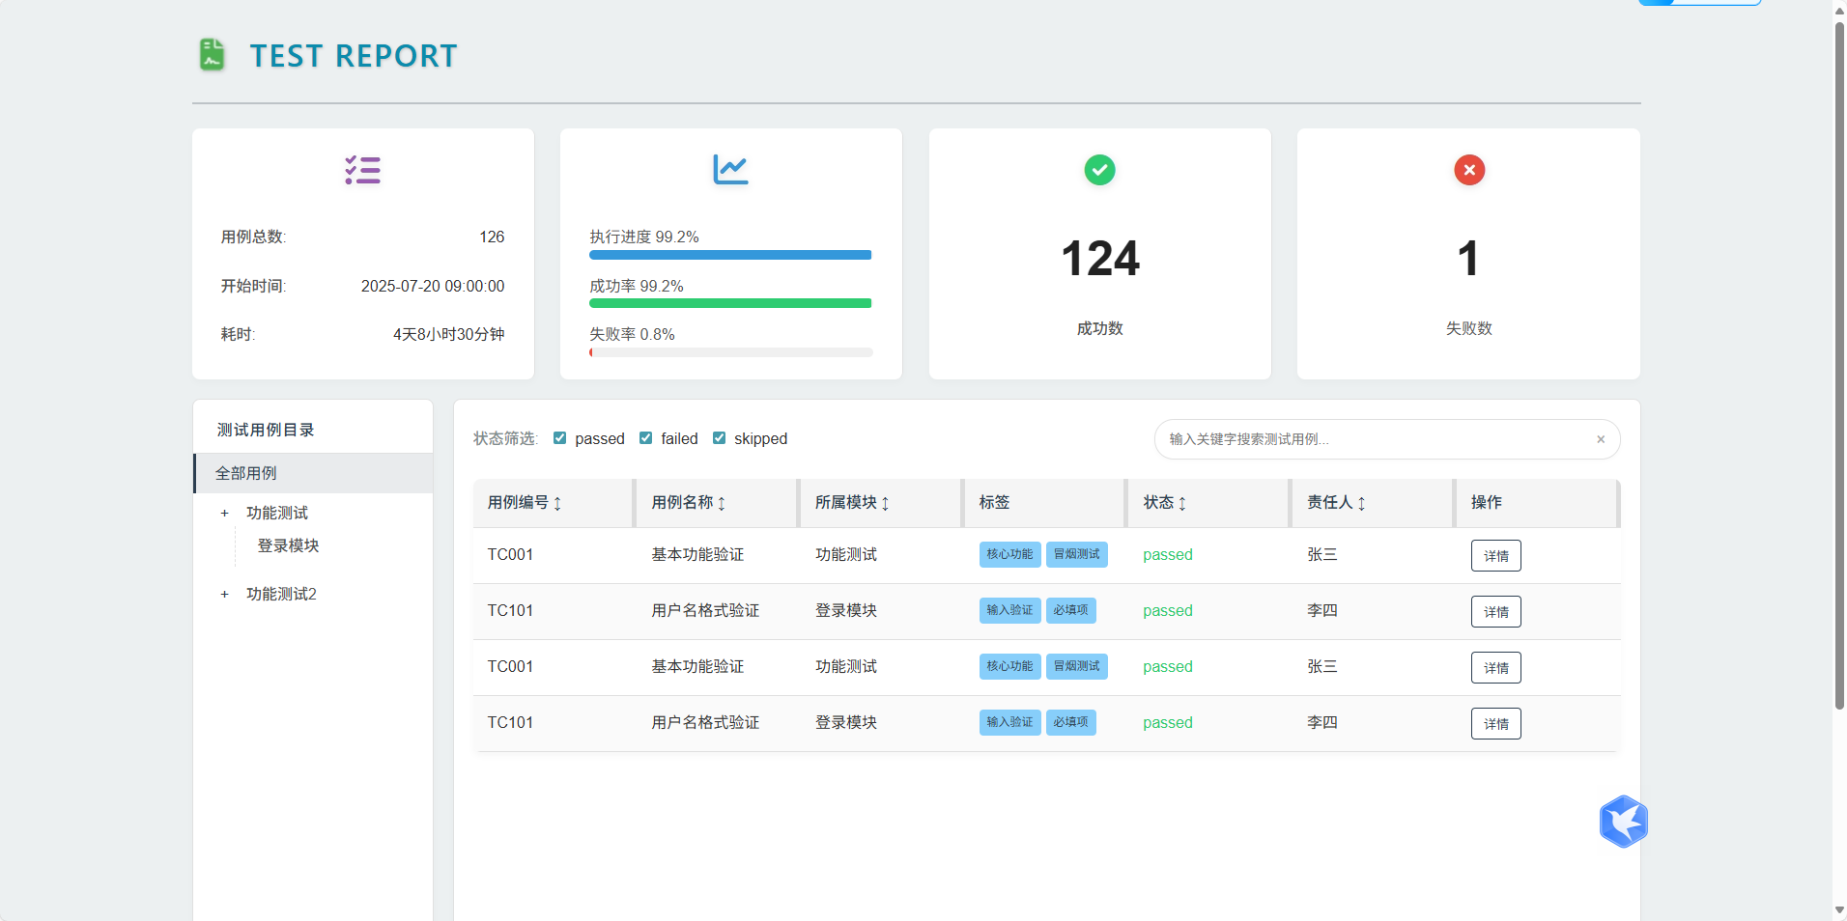Select 登录模块 under 功能测试
1847x921 pixels.
[286, 545]
